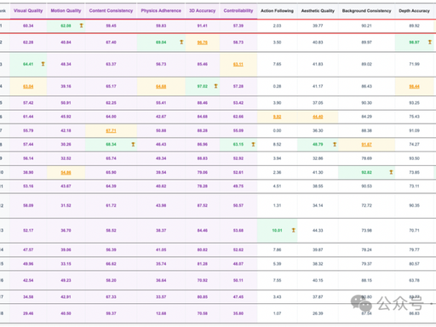The width and height of the screenshot is (436, 327).
Task: Click the 12.68 Physics Adherence cell
Action: coord(161,313)
